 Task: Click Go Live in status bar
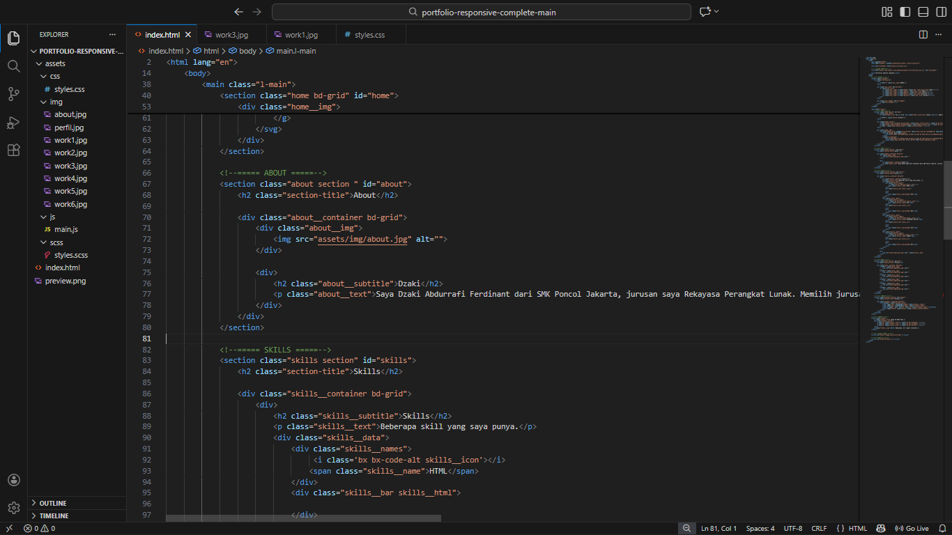912,528
